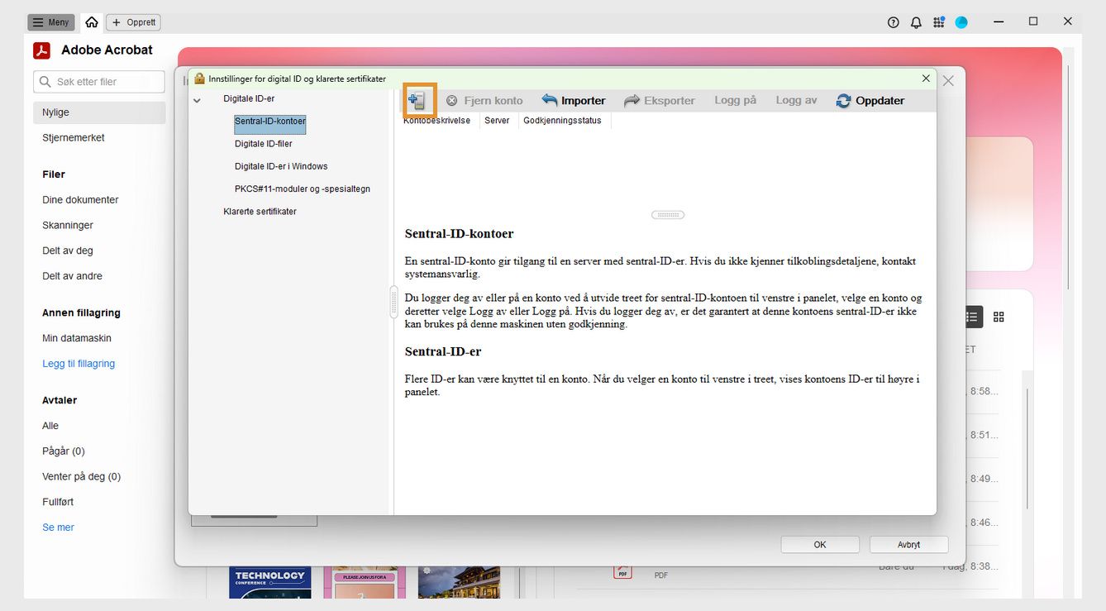Click Logg av in the dialog toolbar
The height and width of the screenshot is (611, 1106).
tap(796, 100)
